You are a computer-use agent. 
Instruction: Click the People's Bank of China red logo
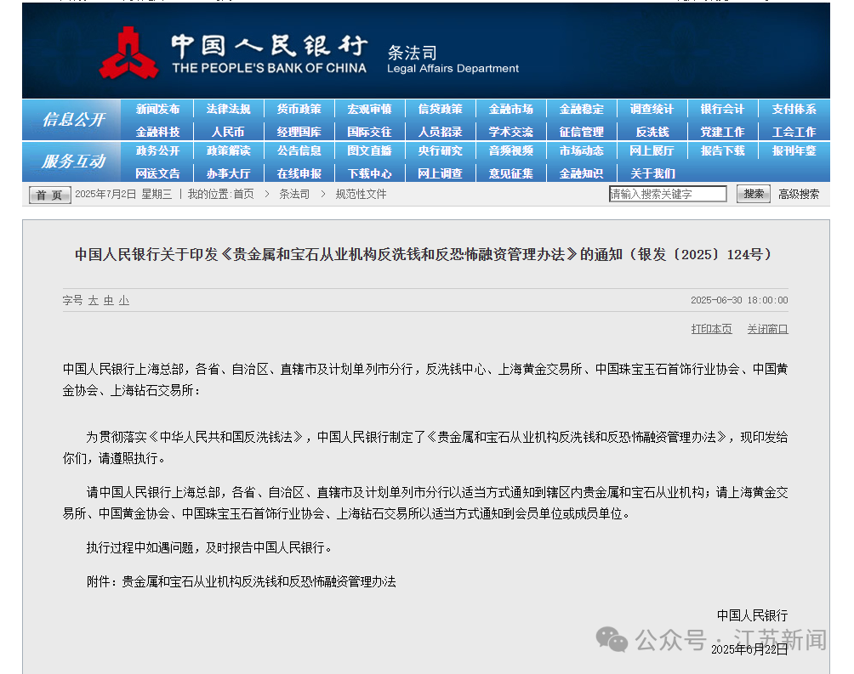[128, 54]
